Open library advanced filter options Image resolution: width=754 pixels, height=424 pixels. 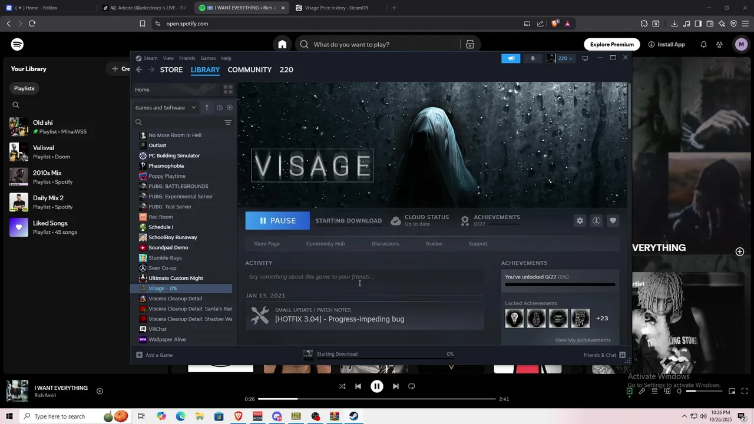coord(228,122)
